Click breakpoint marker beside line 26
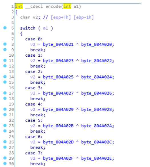150x167 pixels. (5, 142)
